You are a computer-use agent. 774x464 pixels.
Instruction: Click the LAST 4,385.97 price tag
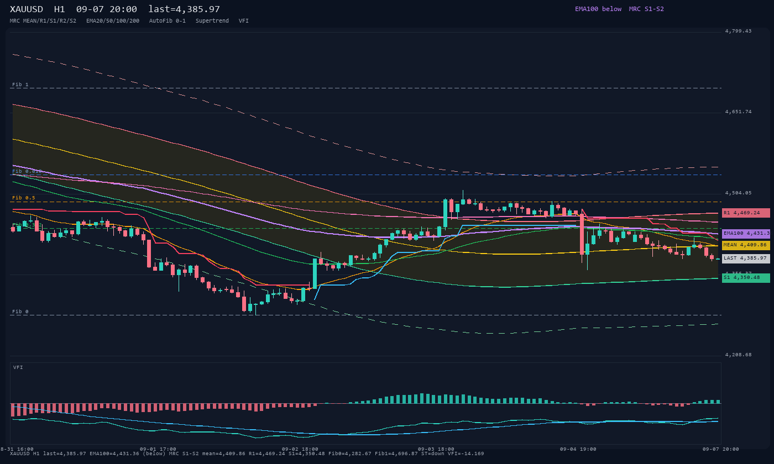pos(746,258)
